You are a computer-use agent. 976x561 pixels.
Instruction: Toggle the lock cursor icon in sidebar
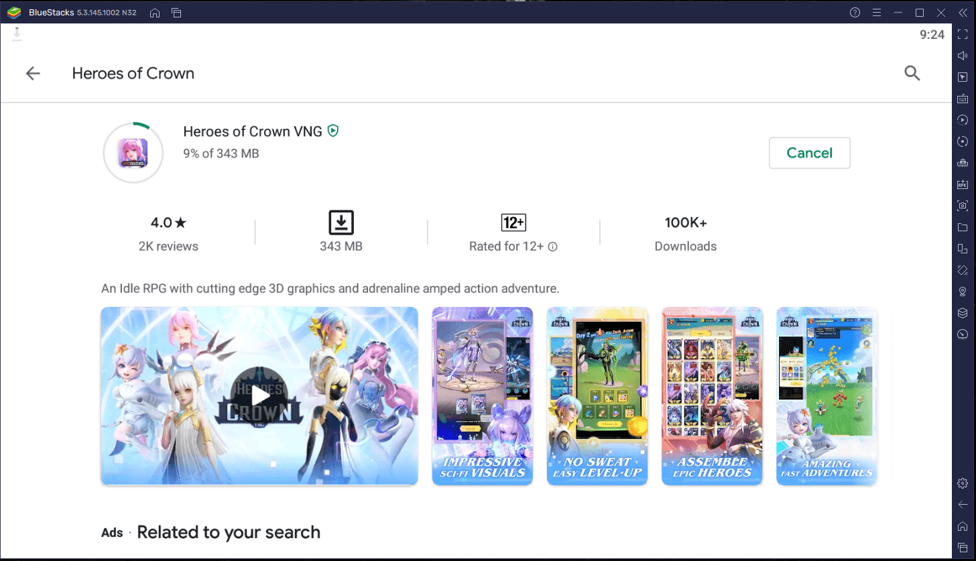(x=963, y=77)
